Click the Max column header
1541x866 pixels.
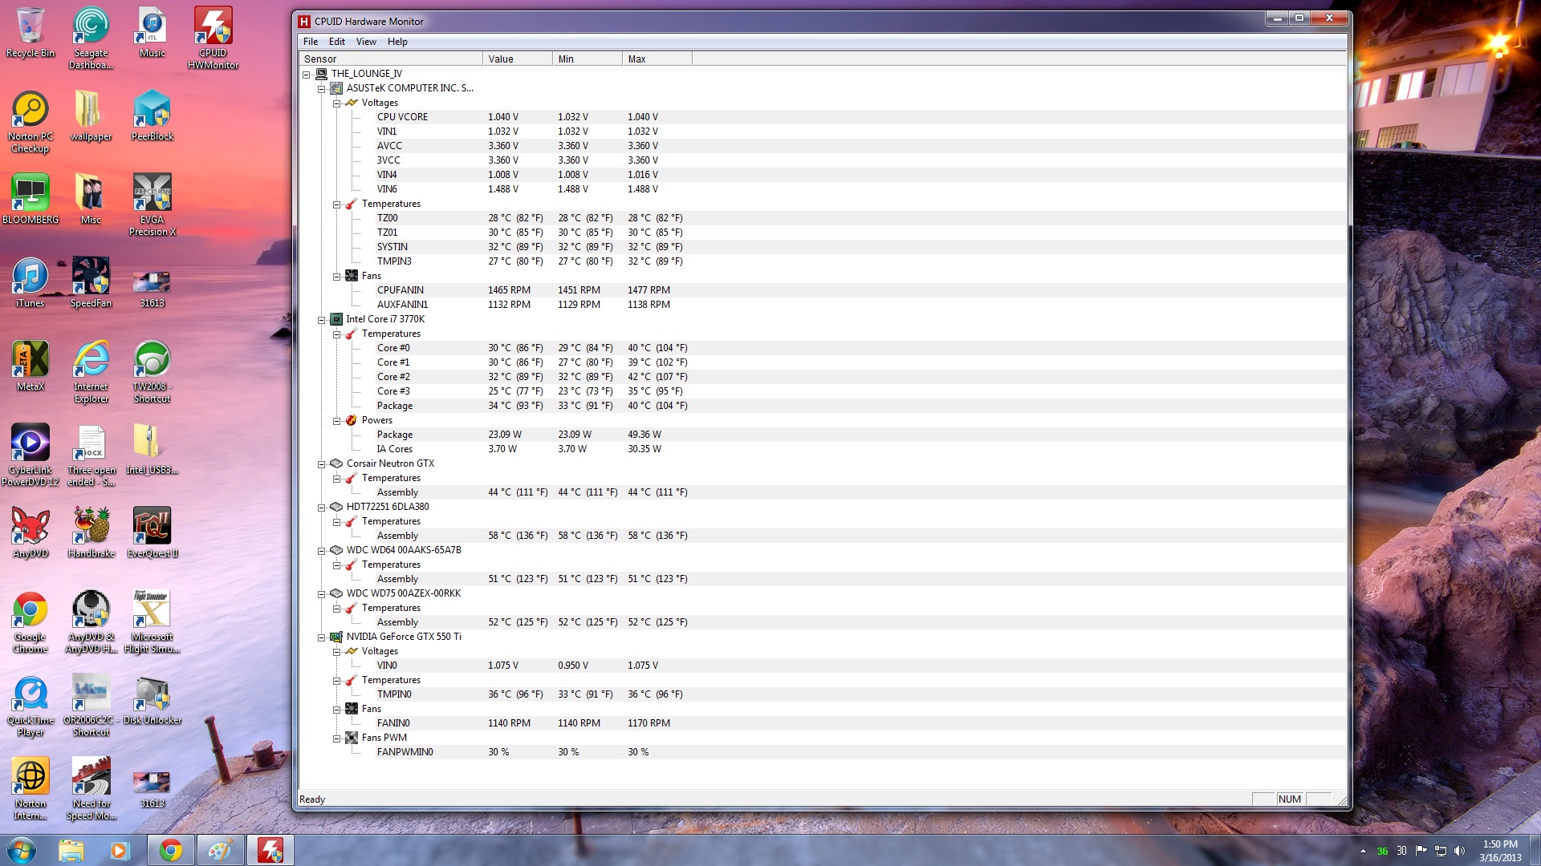click(x=657, y=59)
